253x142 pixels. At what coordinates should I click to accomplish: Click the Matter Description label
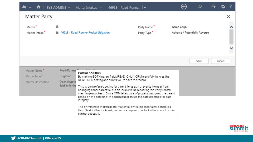click(x=37, y=82)
